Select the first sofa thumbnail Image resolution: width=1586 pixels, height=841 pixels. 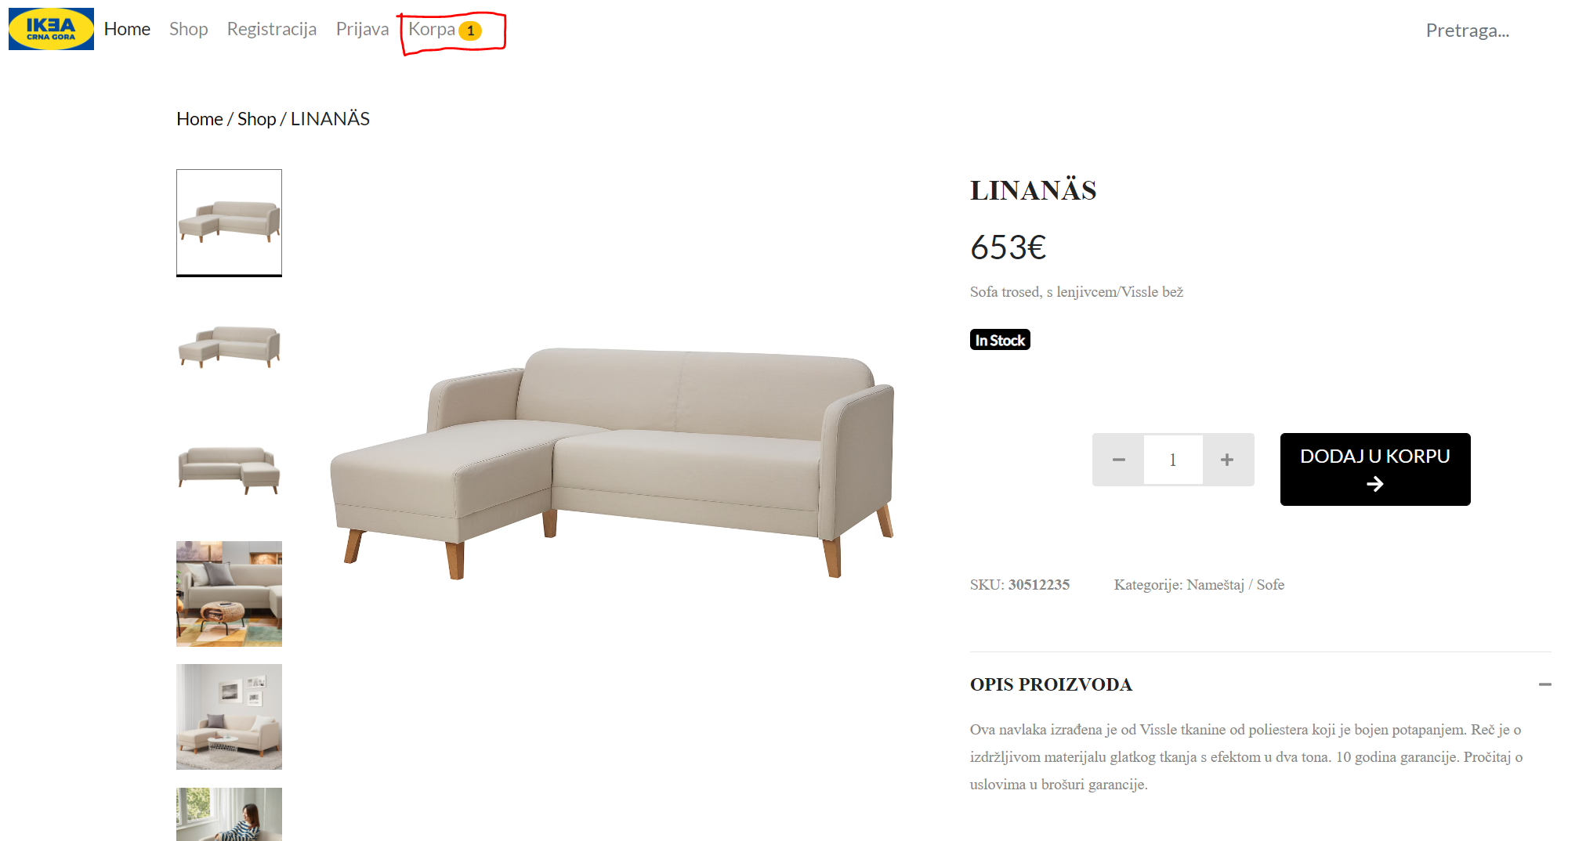229,222
